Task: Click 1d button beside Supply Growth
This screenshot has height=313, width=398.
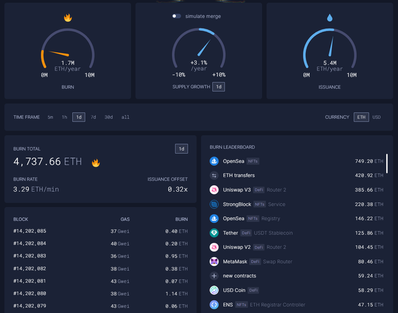Action: point(218,87)
